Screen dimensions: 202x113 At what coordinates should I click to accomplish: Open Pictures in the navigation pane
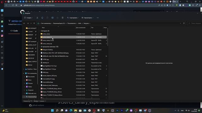tap(30, 83)
